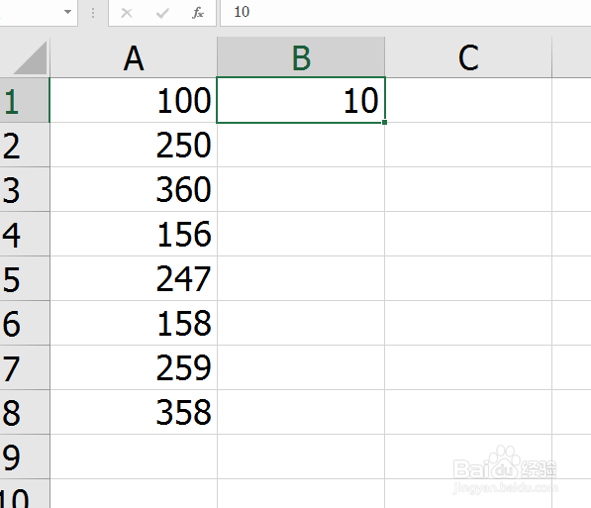Image resolution: width=591 pixels, height=508 pixels.
Task: Click cell A8 containing 358
Action: point(134,412)
